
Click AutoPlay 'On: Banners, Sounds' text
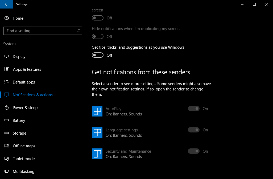pyautogui.click(x=124, y=114)
